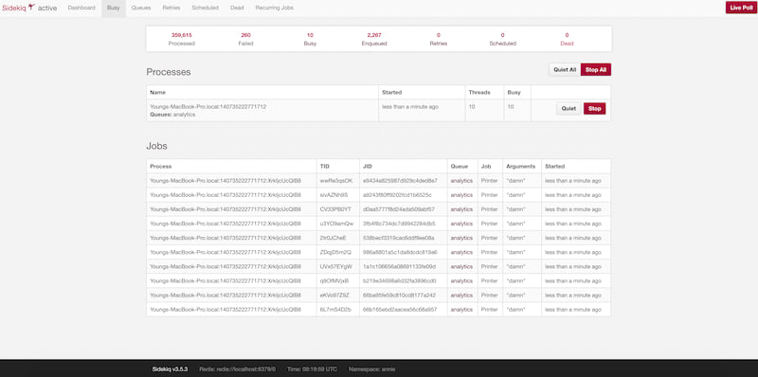Click the Processes section heading
Image resolution: width=758 pixels, height=377 pixels.
pos(169,72)
